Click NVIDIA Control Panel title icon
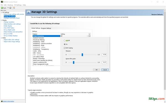 point(2,2)
